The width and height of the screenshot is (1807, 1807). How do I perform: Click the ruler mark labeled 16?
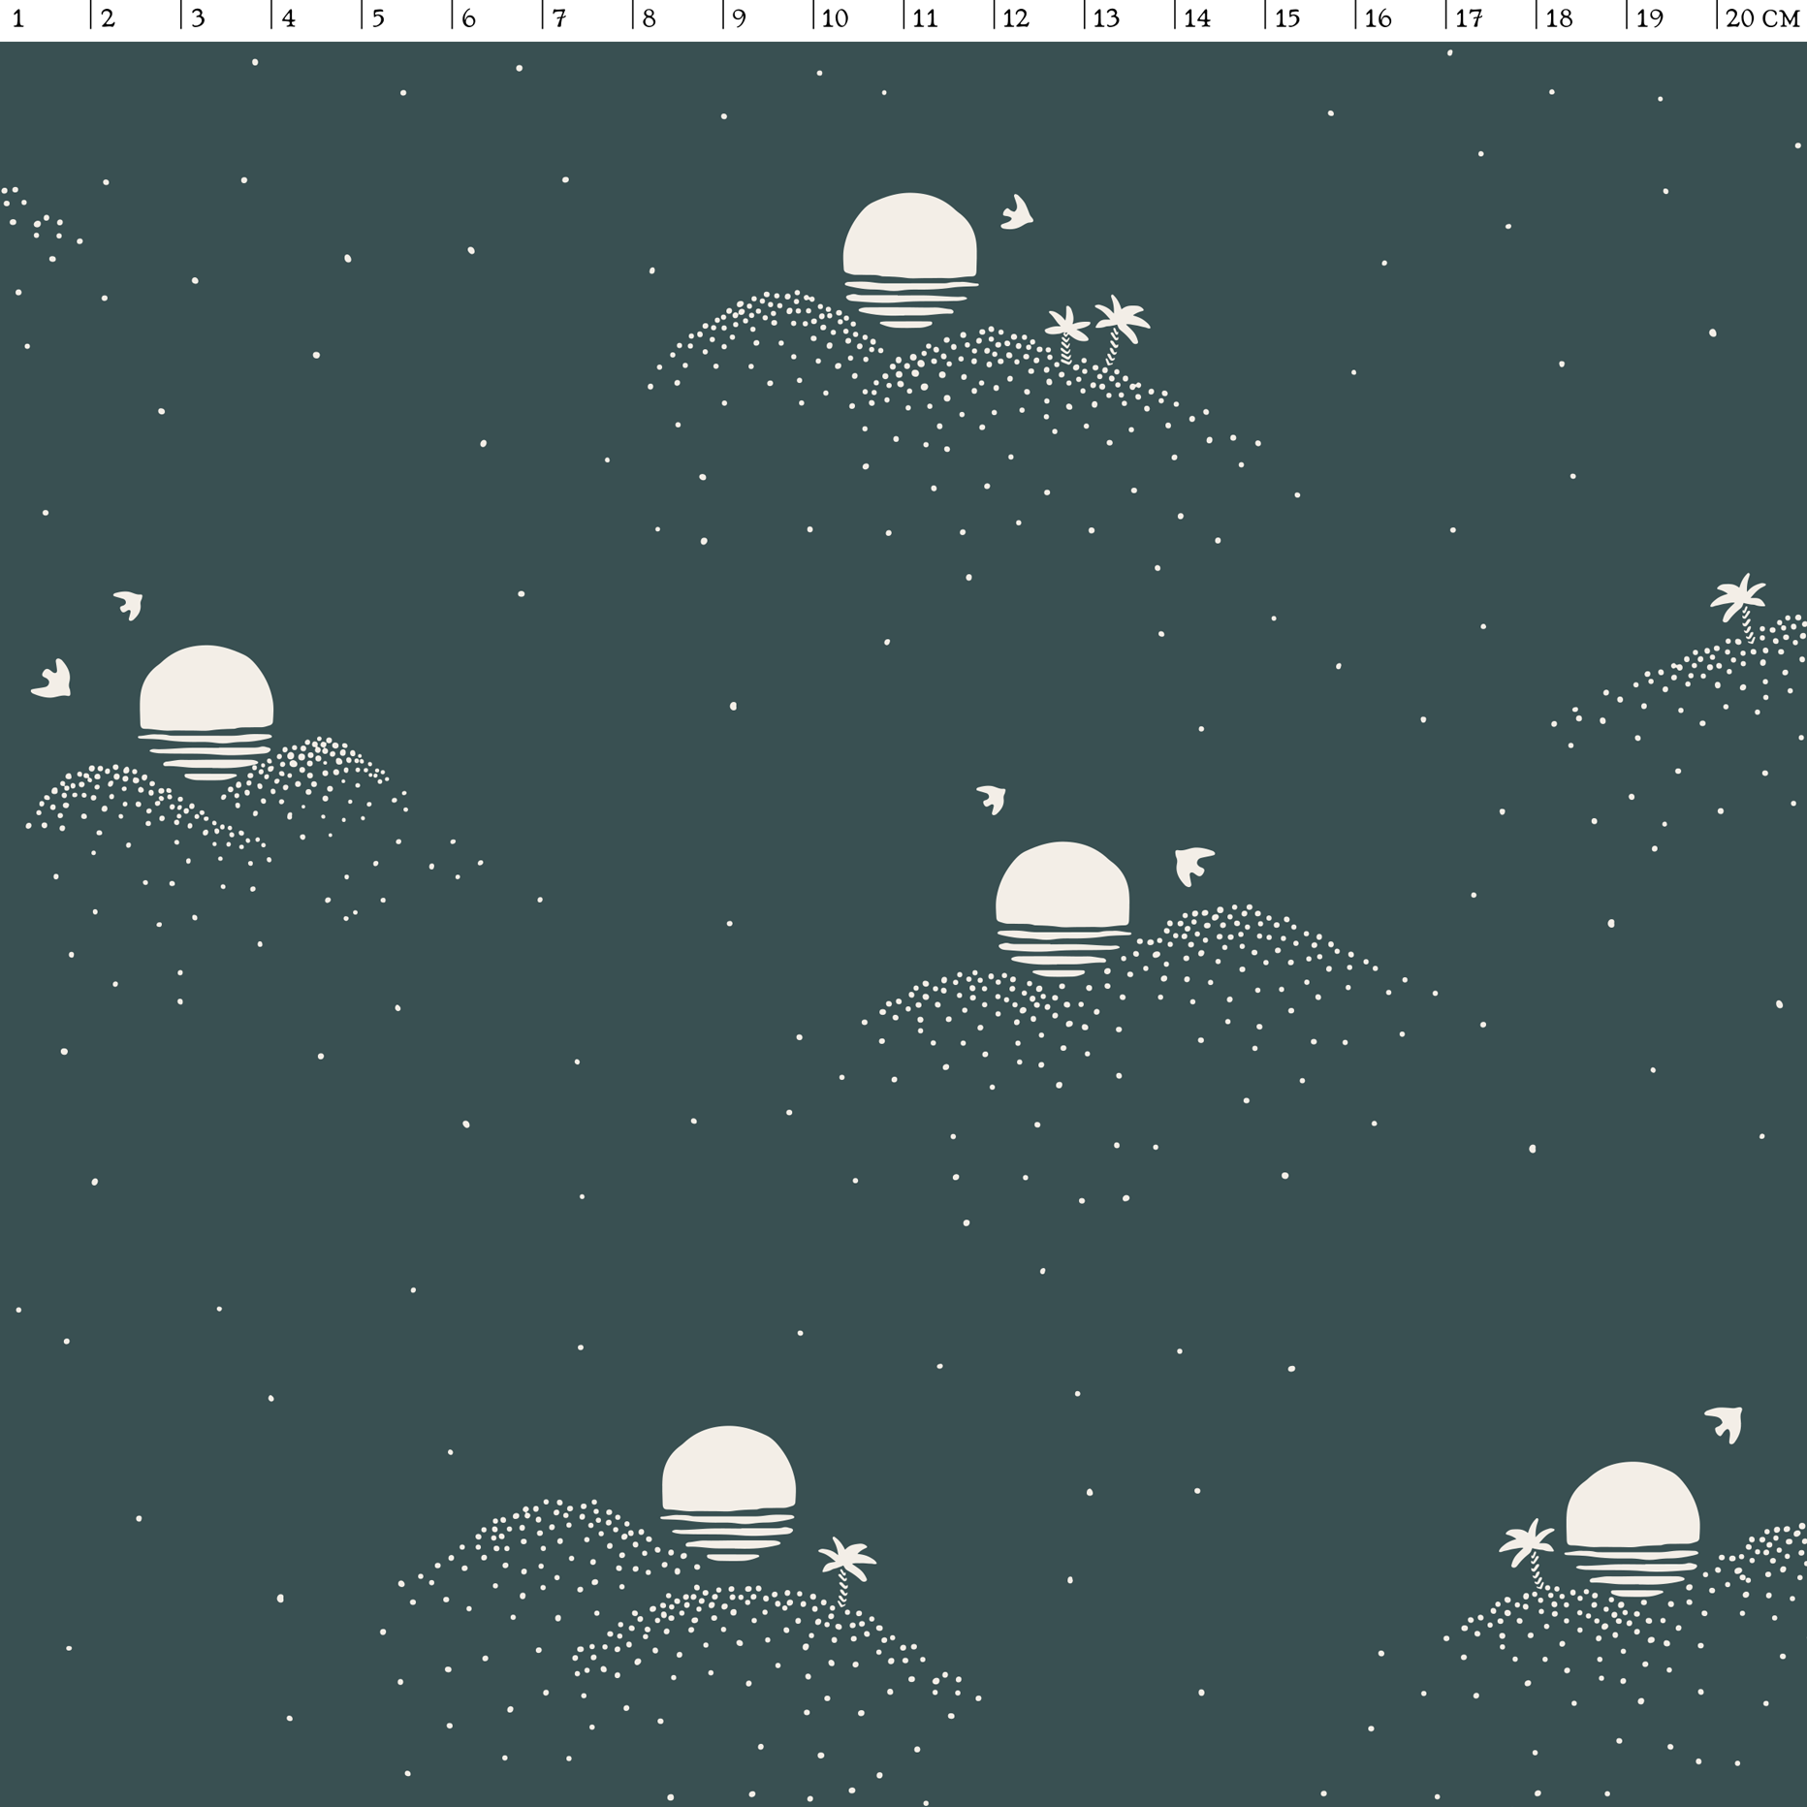pos(1378,18)
